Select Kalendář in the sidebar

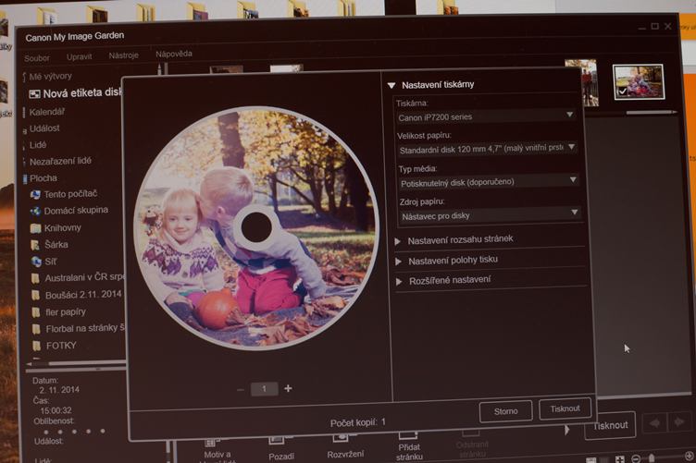coord(47,112)
